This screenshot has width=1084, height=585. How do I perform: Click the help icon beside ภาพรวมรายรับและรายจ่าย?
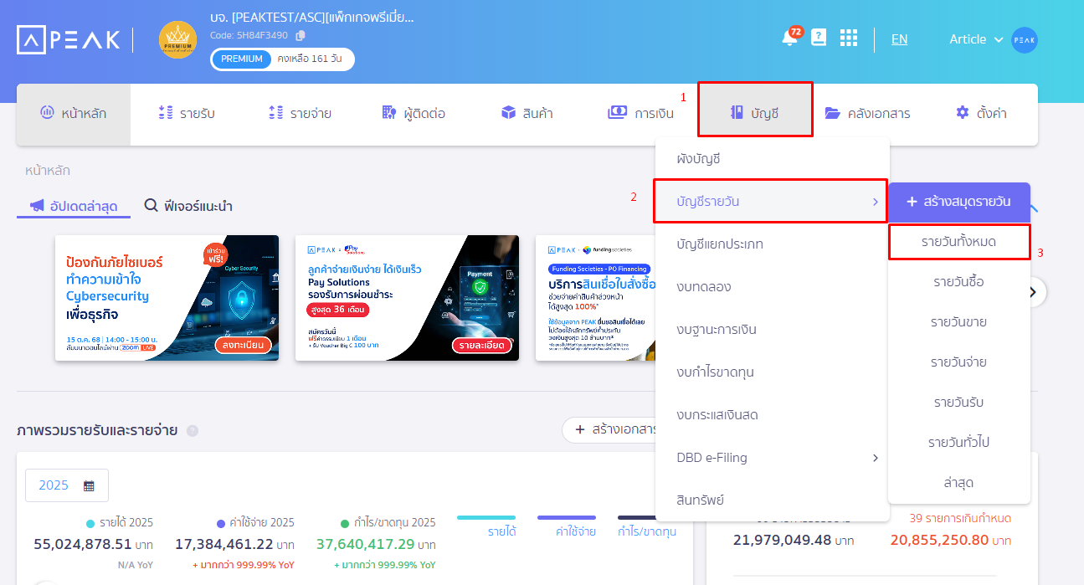[193, 430]
